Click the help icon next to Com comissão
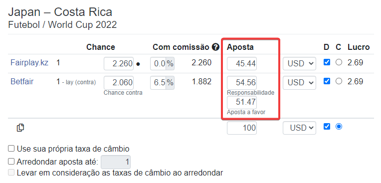This screenshot has width=381, height=183. tap(215, 47)
